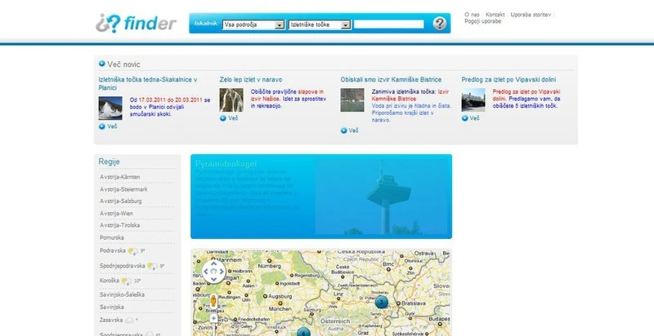The width and height of the screenshot is (654, 336).
Task: Click the map pan control arrows
Action: pyautogui.click(x=213, y=272)
